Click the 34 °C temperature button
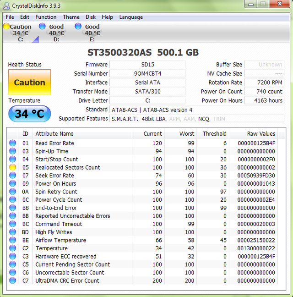Viewport: 293px width, 297px height. pyautogui.click(x=29, y=114)
